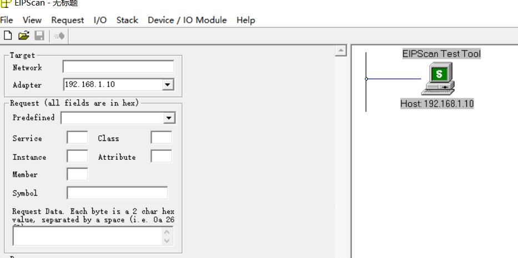Click the Class hex input field
The height and width of the screenshot is (258, 518).
[x=161, y=138]
